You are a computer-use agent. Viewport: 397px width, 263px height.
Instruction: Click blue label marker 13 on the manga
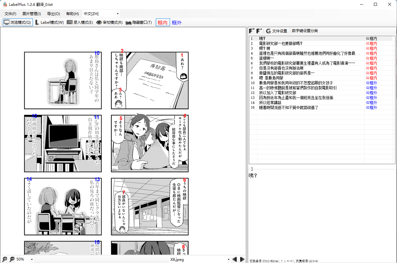tap(97, 179)
